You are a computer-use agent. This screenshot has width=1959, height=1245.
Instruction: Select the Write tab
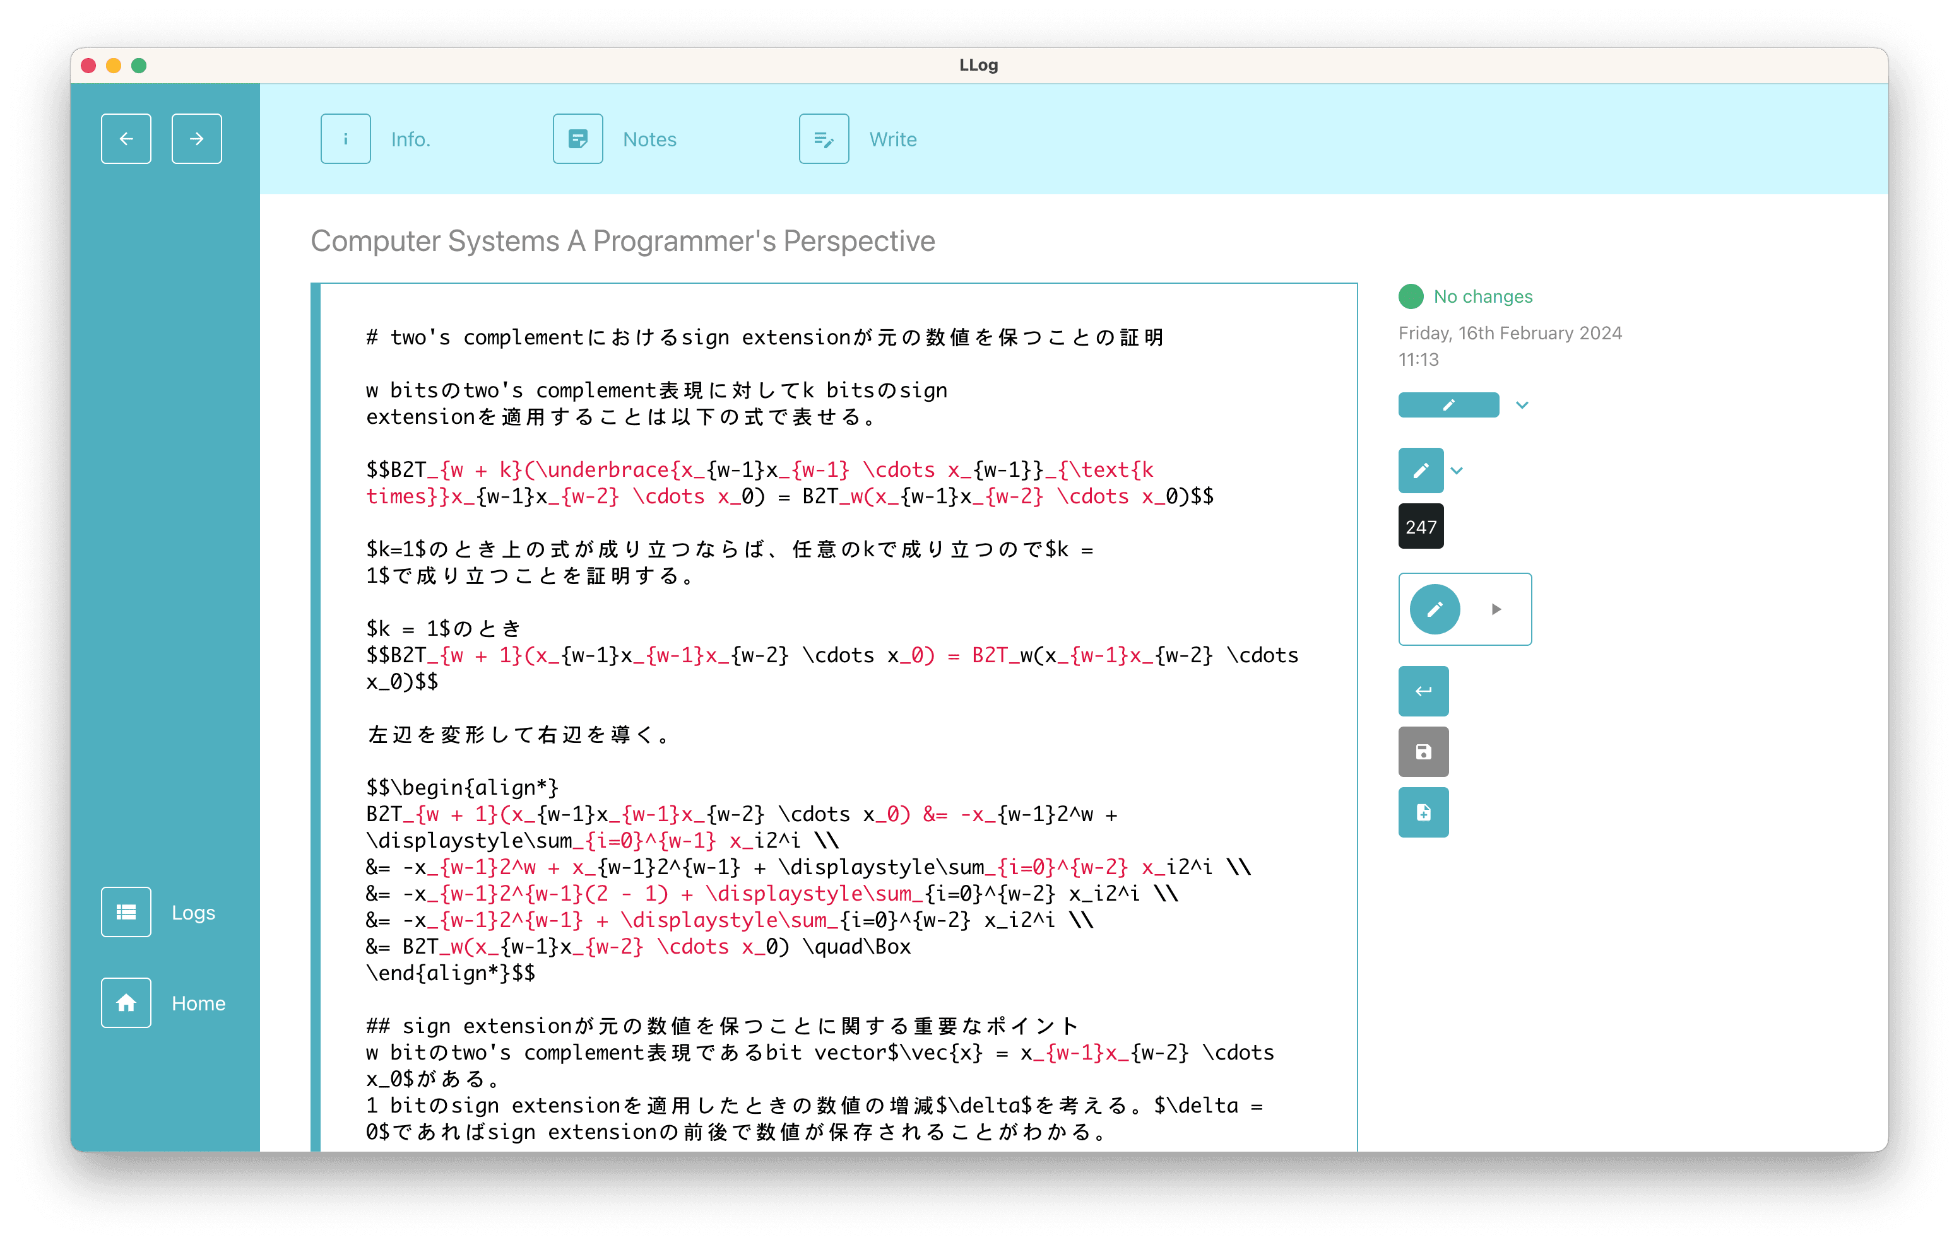pyautogui.click(x=892, y=139)
